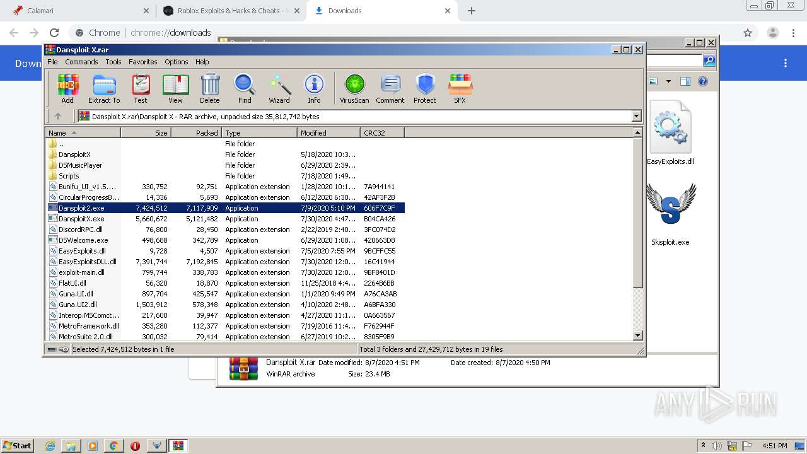Click the file list scroll down arrow

(637, 336)
